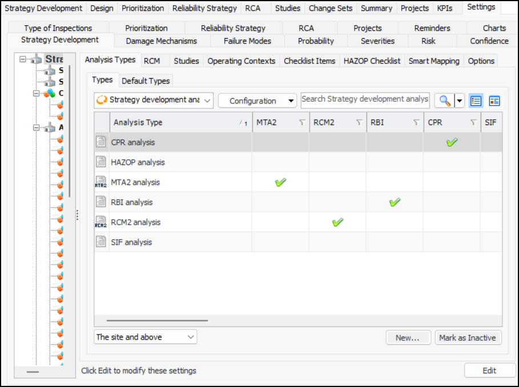Click the magnifier search icon
Screen dimensions: 519x387
pos(444,101)
